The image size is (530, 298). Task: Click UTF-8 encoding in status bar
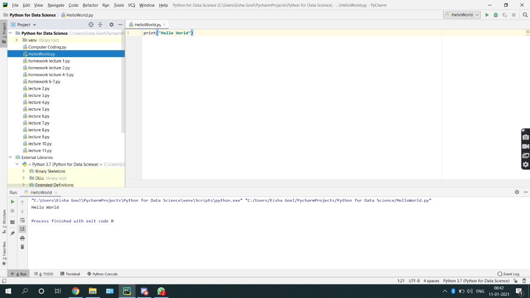pos(414,281)
